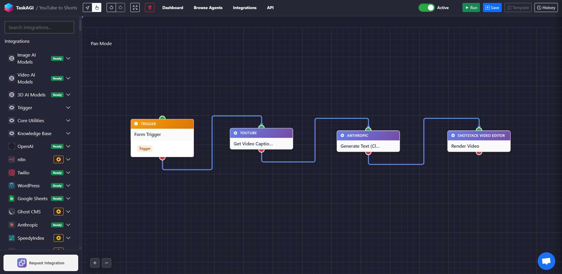Viewport: 562px width, 274px height.
Task: Expand the Google Sheets integration list
Action: [x=68, y=198]
